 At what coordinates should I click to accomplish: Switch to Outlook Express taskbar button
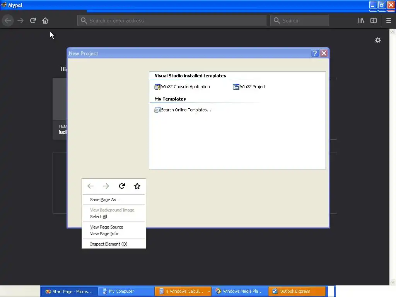pyautogui.click(x=297, y=291)
